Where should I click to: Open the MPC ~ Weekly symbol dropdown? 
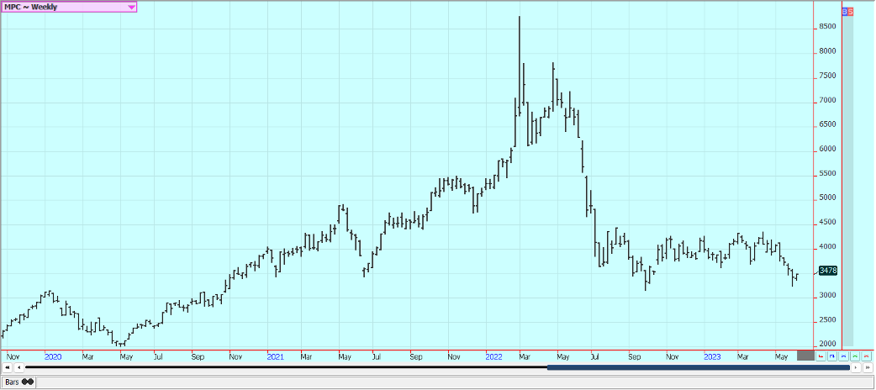tap(69, 8)
